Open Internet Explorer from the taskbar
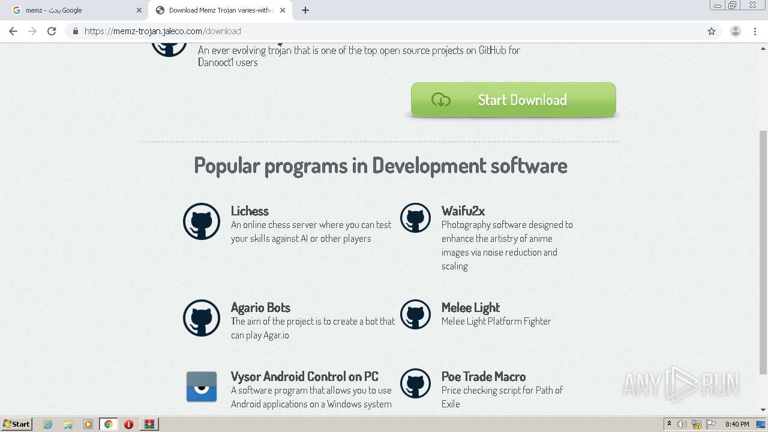Screen dimensions: 768x432 click(48, 424)
